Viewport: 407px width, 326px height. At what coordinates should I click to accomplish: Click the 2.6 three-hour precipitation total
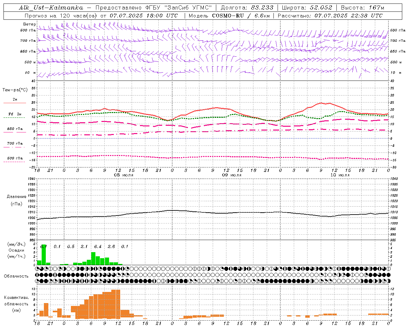[111, 247]
